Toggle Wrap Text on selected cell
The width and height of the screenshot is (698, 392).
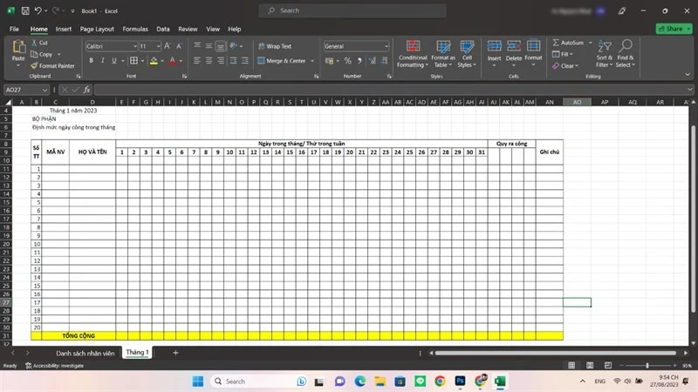[275, 46]
